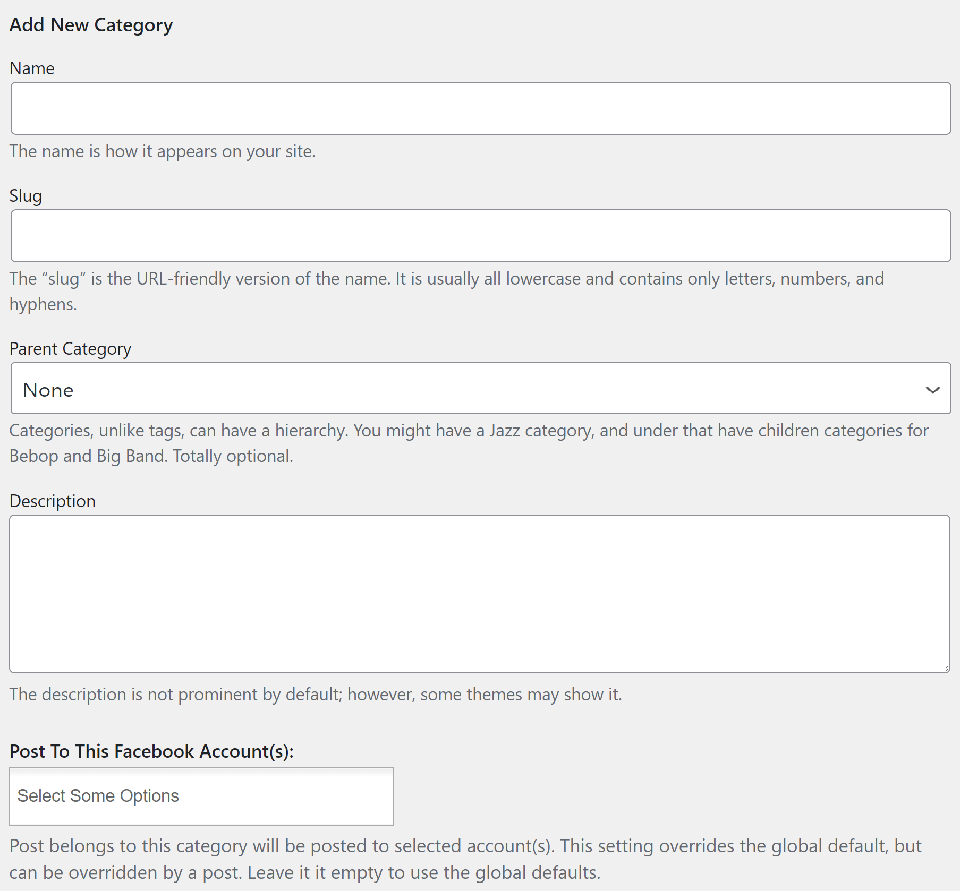Click the description prominence note text

[316, 695]
